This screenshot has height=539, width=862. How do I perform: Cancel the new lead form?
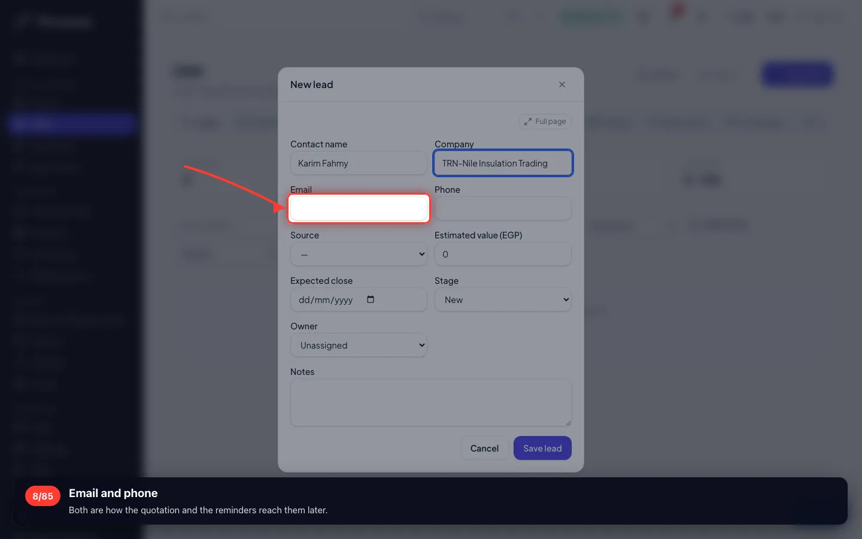[x=484, y=448]
